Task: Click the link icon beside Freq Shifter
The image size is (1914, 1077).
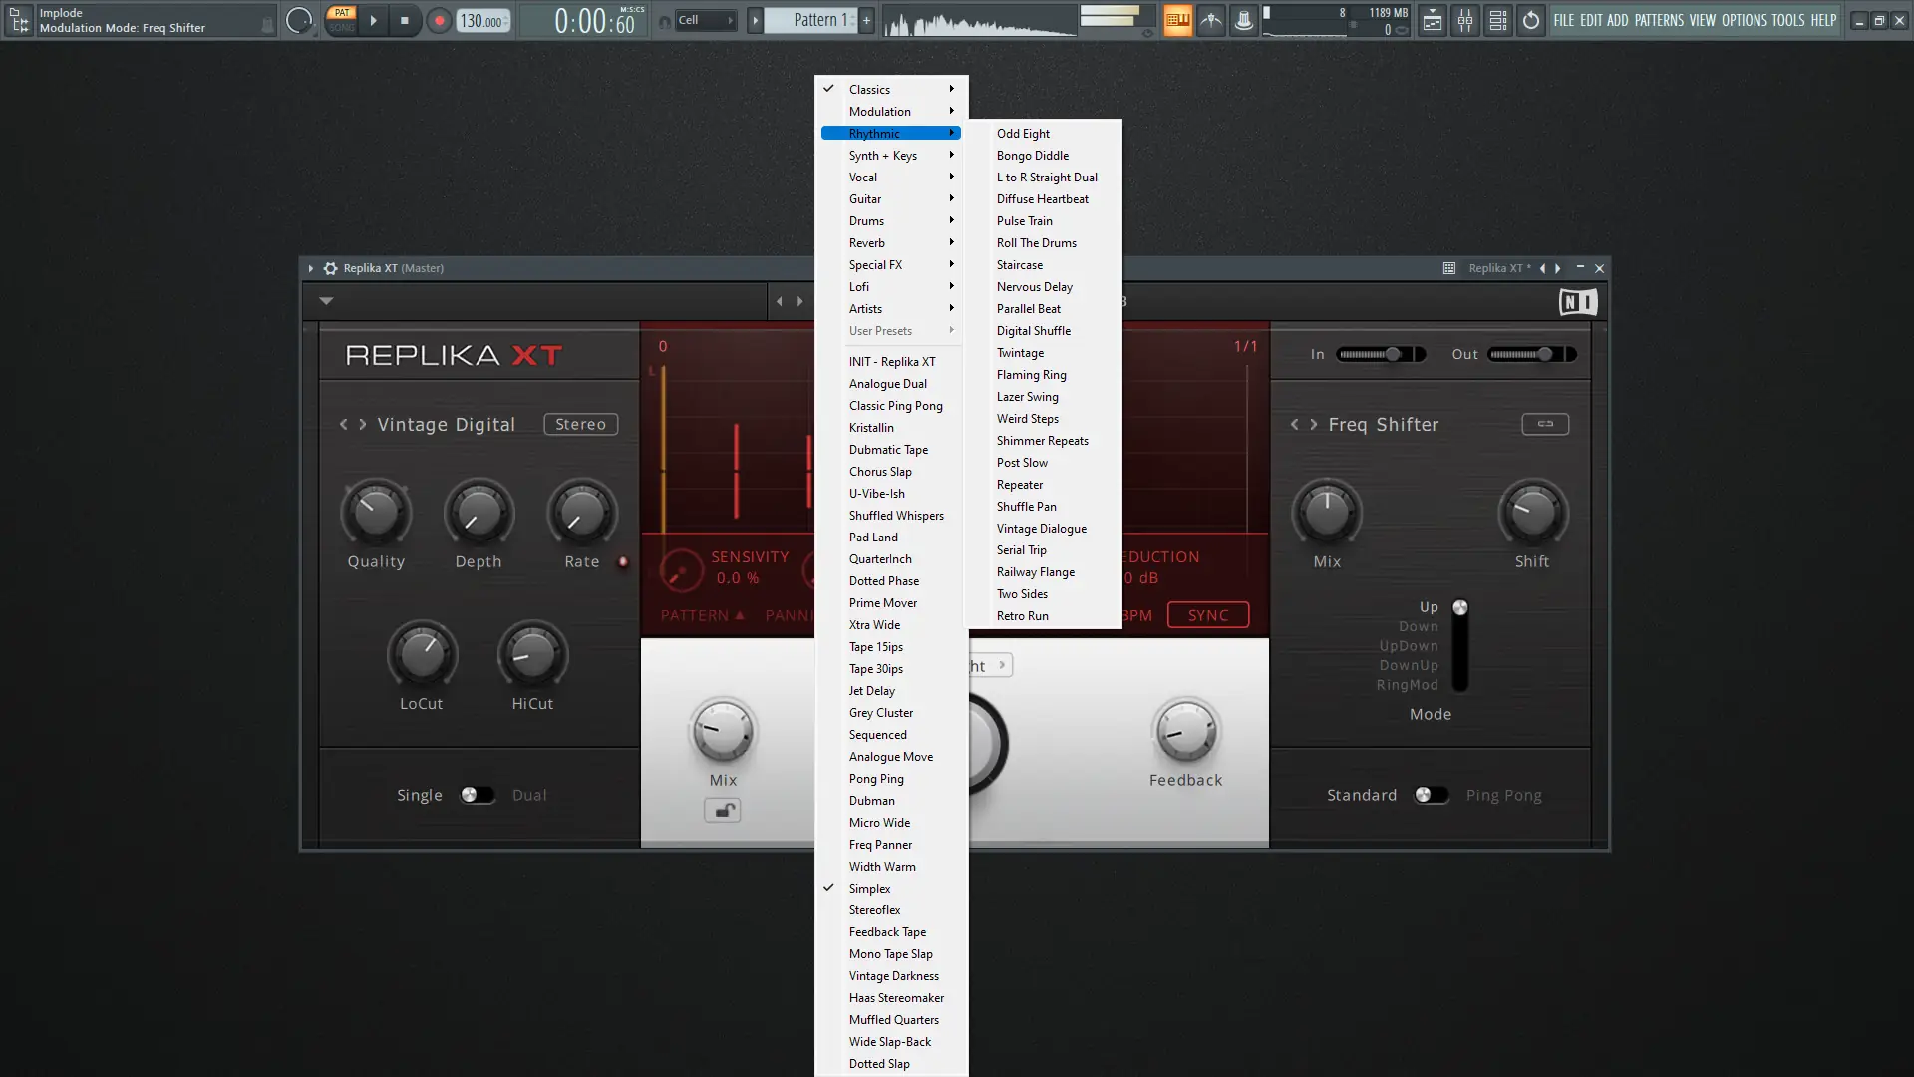Action: (1544, 424)
